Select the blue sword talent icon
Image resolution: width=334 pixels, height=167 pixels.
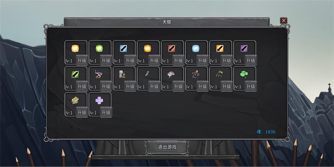click(123, 48)
